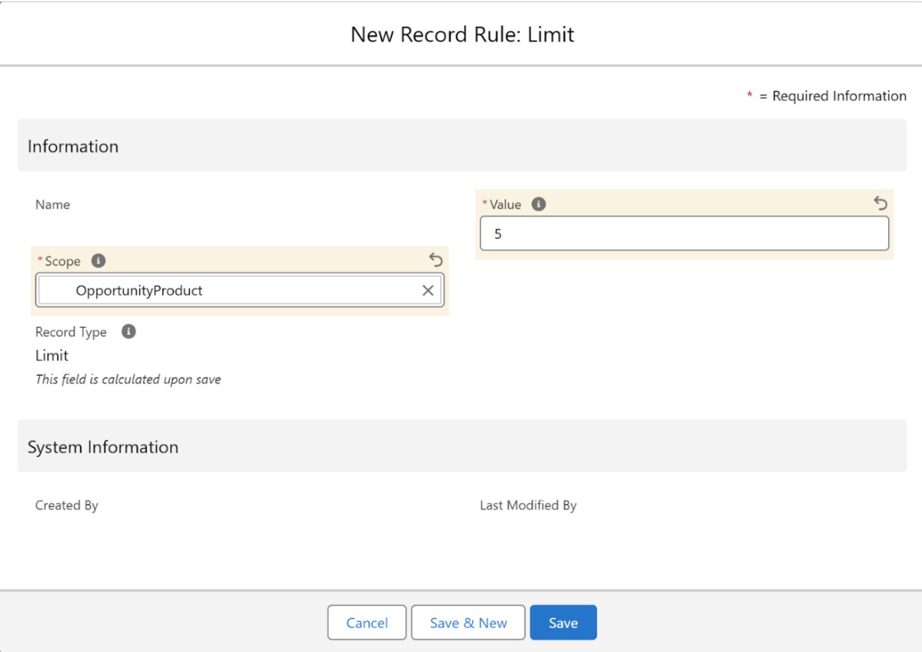
Task: Click the Required Information legend text
Action: [x=838, y=96]
